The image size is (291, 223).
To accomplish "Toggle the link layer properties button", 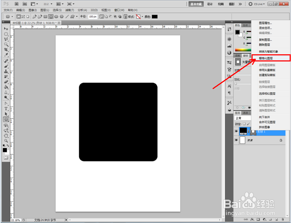I will click(126, 17).
